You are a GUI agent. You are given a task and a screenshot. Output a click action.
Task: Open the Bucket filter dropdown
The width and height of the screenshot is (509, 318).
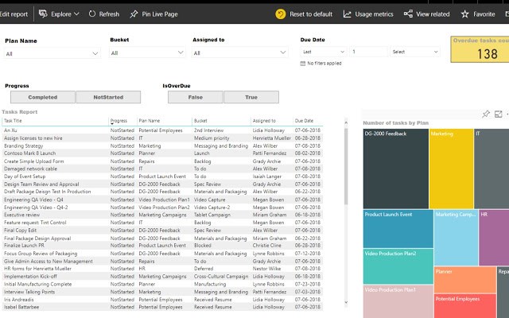(x=147, y=53)
